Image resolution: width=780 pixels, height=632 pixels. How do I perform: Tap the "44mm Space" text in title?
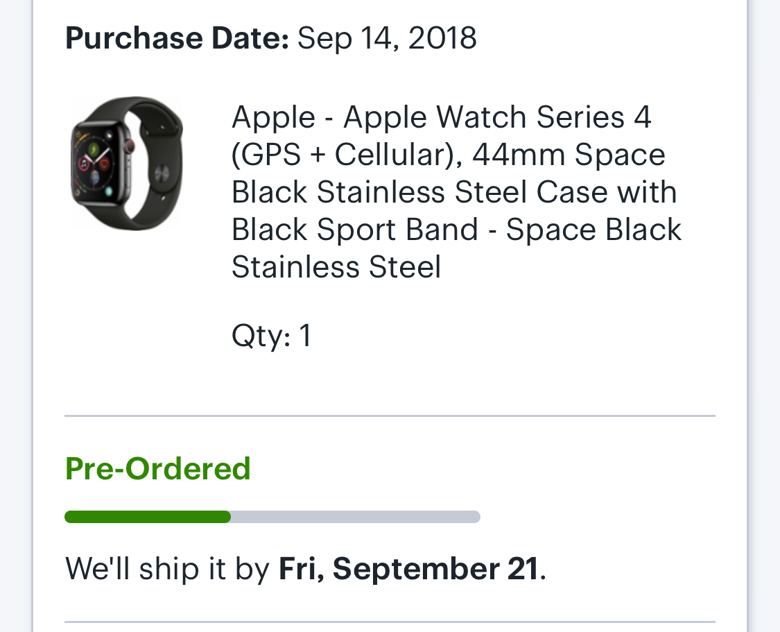[569, 155]
